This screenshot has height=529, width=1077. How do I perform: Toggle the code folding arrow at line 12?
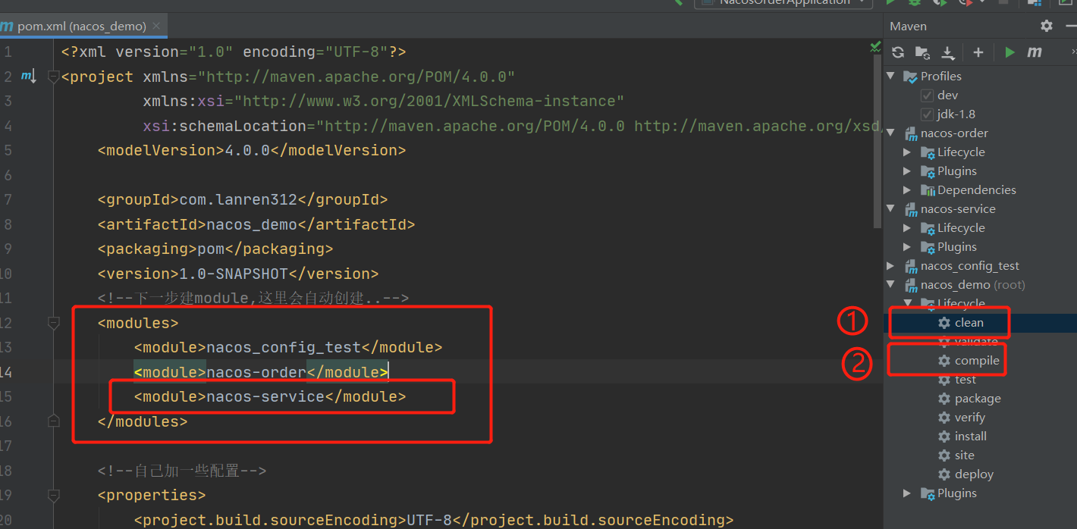click(53, 322)
